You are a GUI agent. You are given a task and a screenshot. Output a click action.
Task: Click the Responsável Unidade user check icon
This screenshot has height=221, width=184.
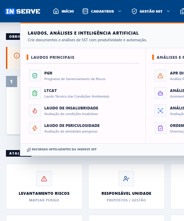pos(126,179)
